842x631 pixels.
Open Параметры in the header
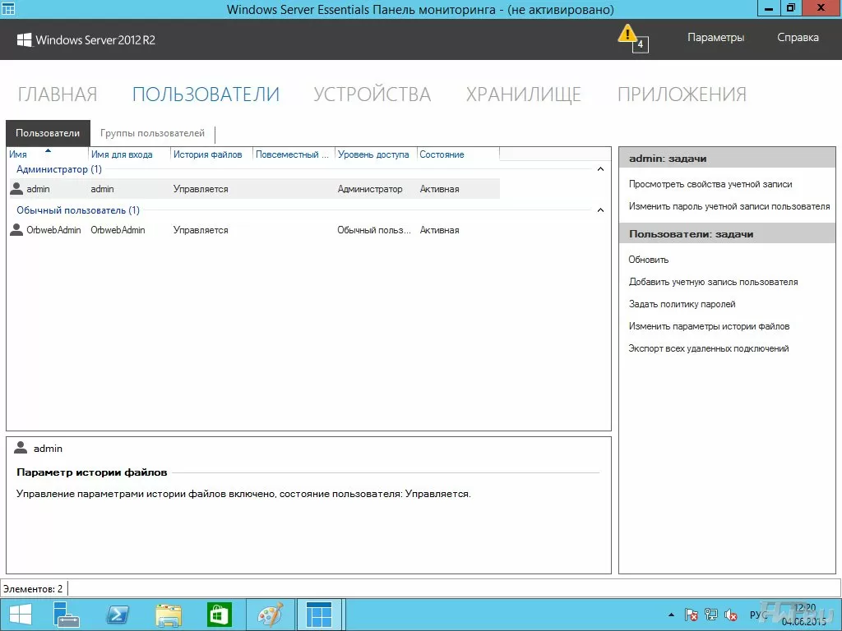(715, 37)
